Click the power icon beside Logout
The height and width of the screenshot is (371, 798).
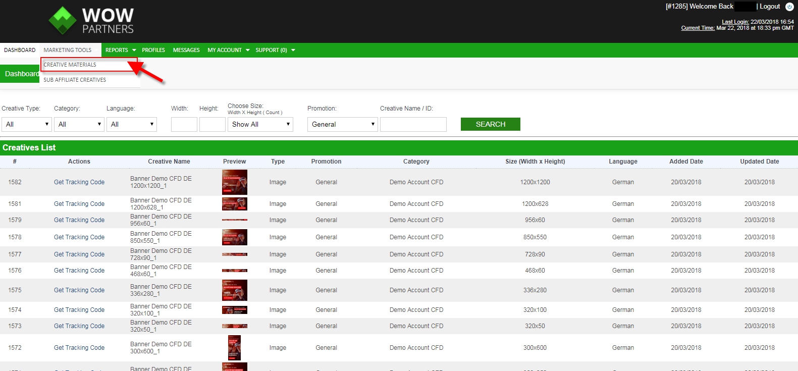tap(789, 7)
